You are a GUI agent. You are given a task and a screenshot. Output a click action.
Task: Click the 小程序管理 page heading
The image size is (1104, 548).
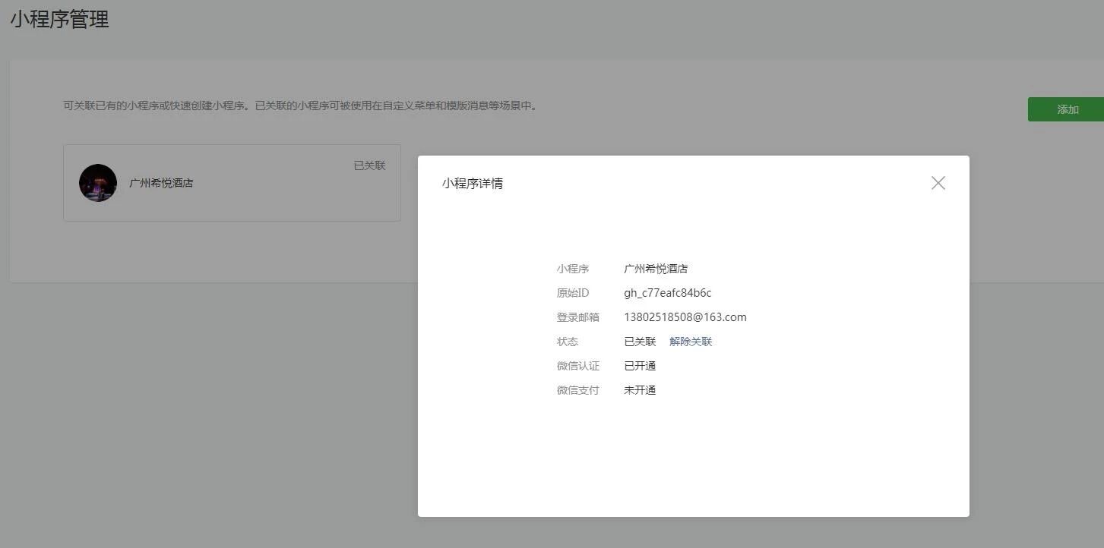(59, 20)
